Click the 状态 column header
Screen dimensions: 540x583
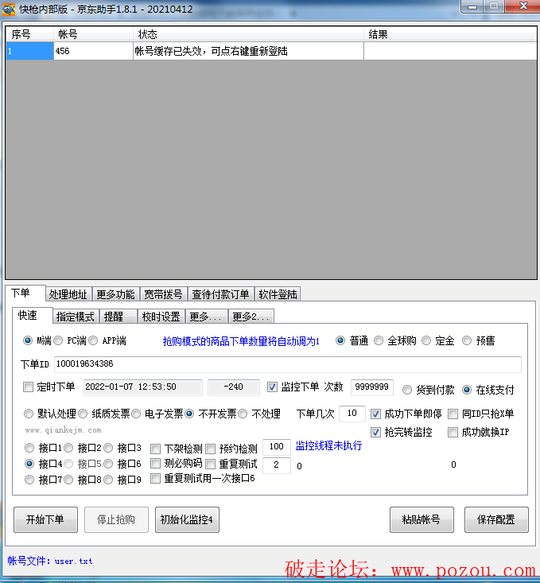point(248,34)
